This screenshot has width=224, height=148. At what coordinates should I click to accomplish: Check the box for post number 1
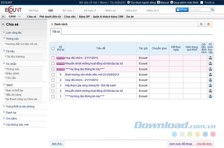click(53, 96)
